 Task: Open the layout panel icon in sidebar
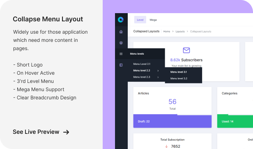(x=121, y=65)
